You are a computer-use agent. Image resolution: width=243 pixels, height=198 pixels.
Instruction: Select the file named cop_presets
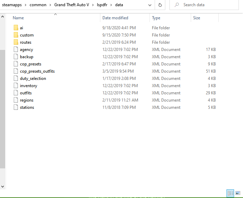coord(31,64)
